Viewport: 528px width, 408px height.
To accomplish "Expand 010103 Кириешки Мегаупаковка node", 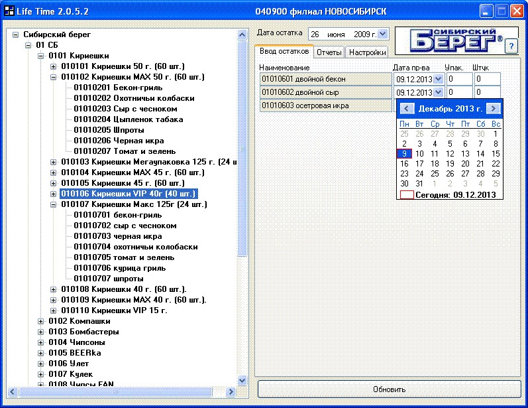I will 53,162.
